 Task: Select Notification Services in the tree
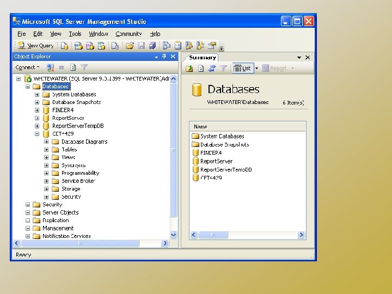tap(66, 236)
